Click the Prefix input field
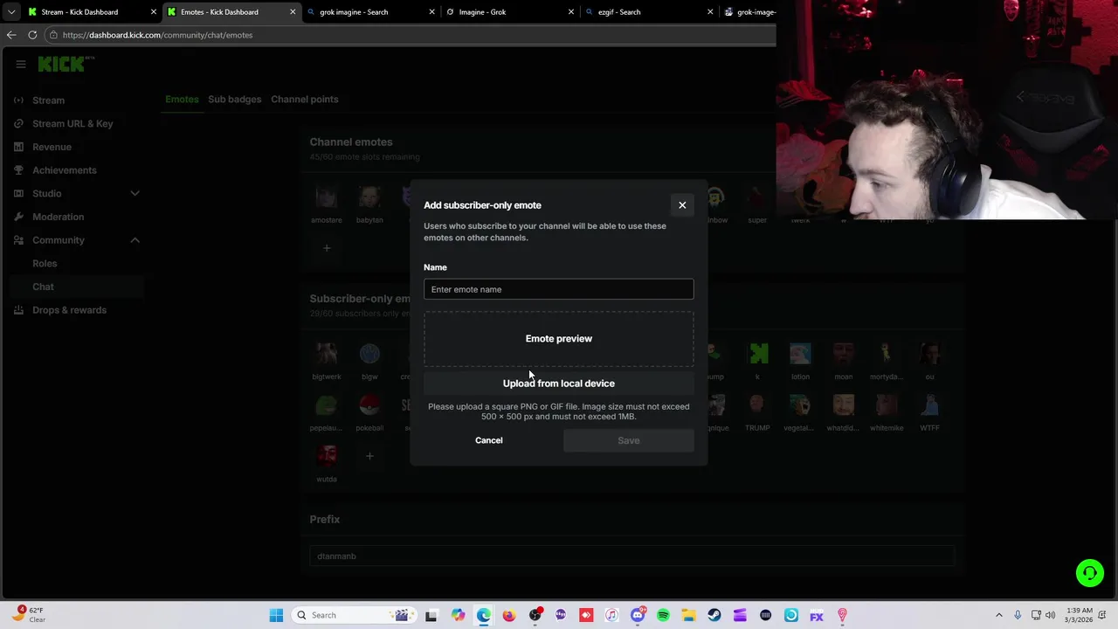This screenshot has width=1118, height=629. click(x=632, y=556)
